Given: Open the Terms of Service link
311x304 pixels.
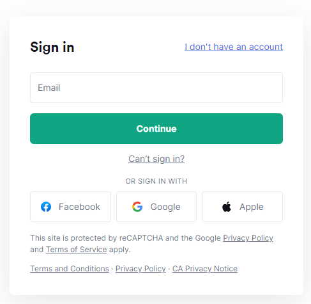Looking at the screenshot, I should (x=77, y=250).
